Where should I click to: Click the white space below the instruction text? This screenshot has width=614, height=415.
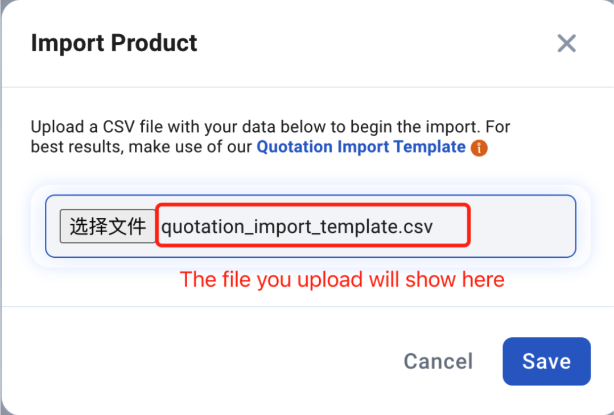coord(307,170)
